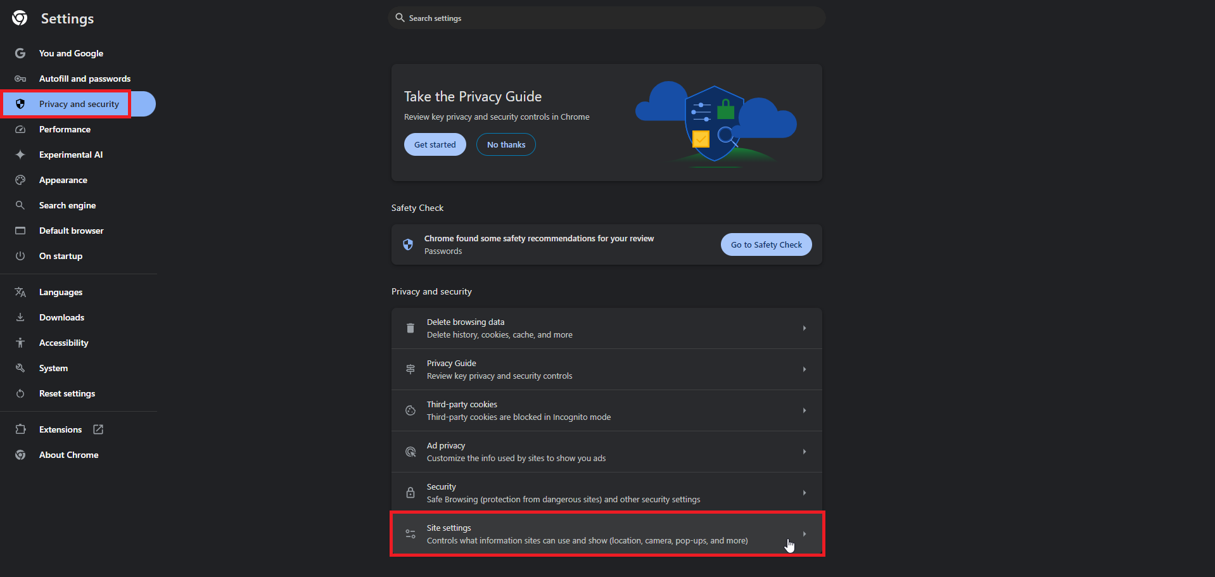
Task: Open Languages settings section
Action: [61, 292]
